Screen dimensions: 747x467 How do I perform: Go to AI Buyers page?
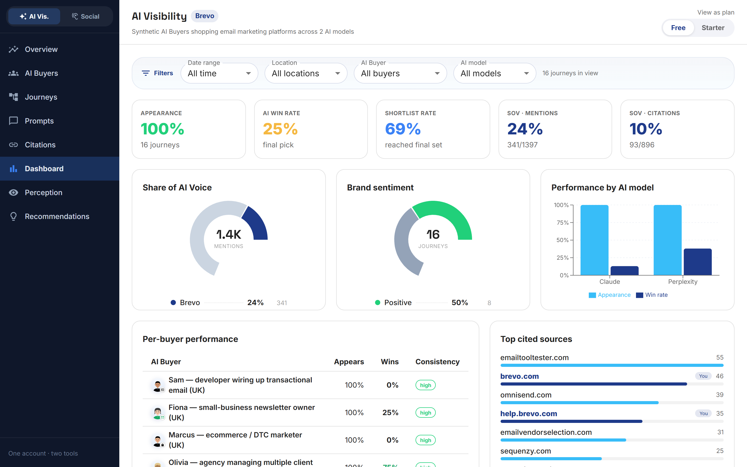(60, 73)
